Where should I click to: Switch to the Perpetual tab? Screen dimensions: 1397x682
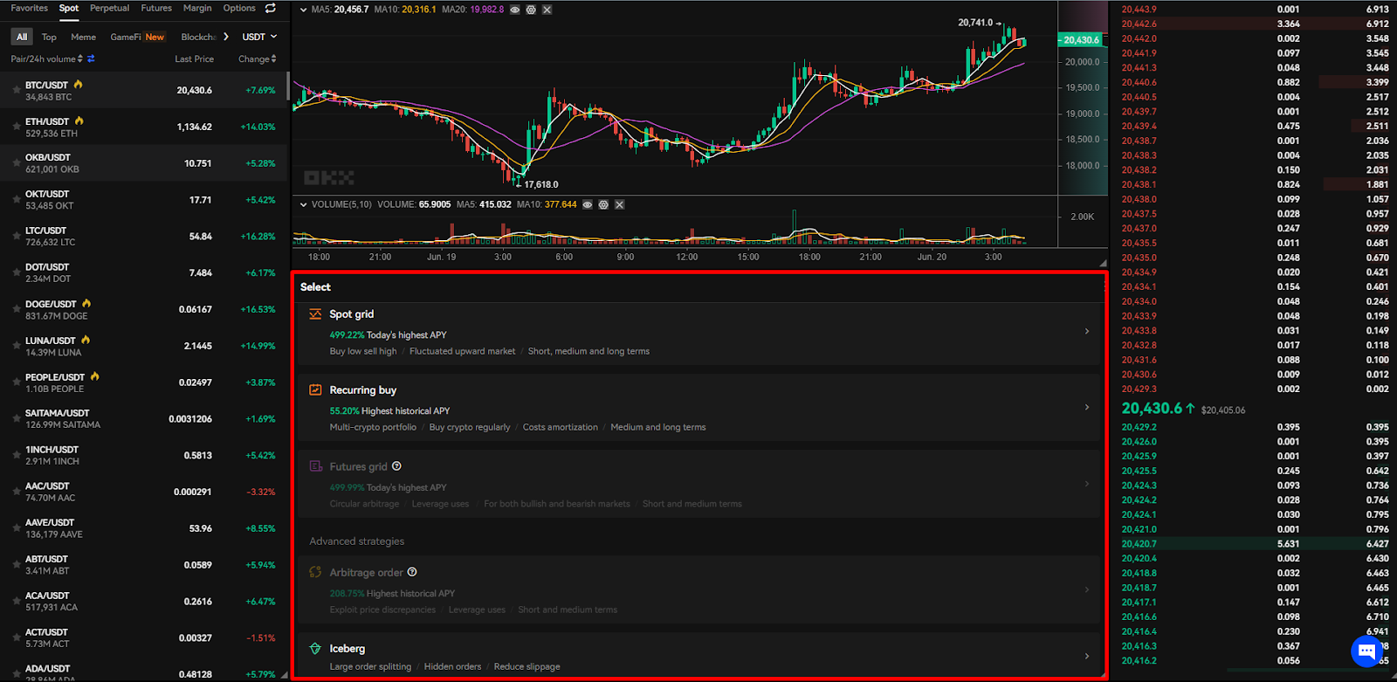pos(110,8)
